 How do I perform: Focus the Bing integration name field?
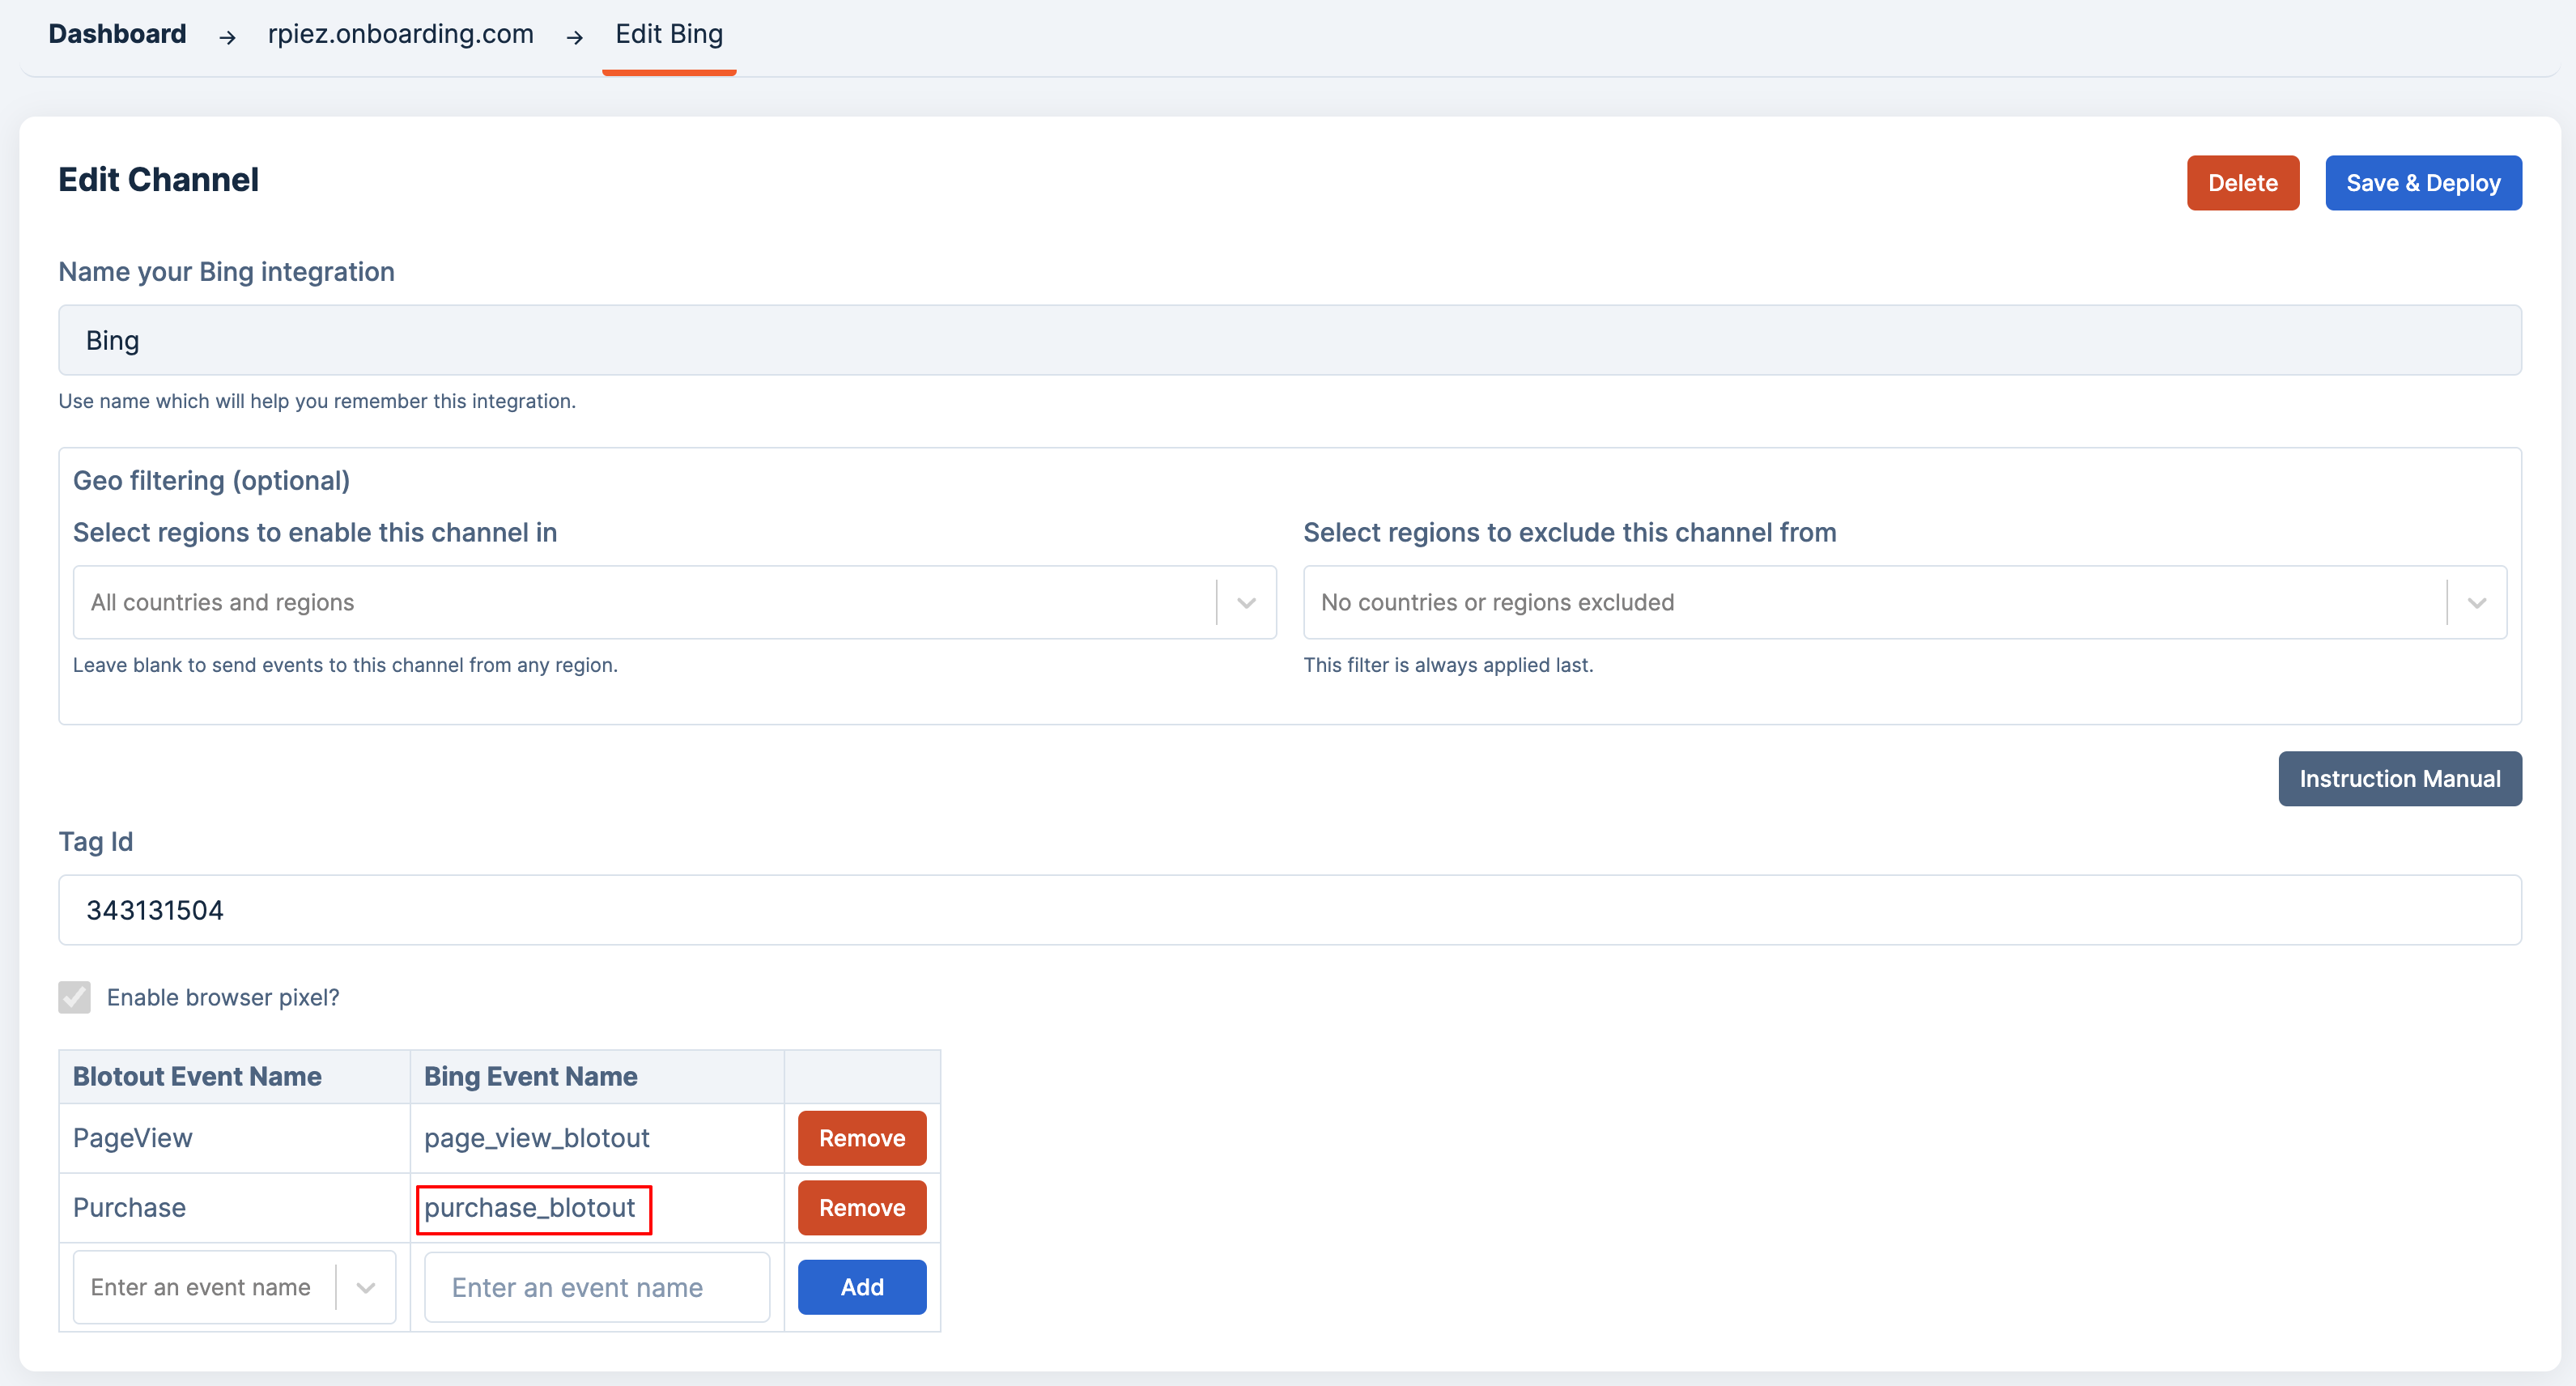pyautogui.click(x=1288, y=341)
